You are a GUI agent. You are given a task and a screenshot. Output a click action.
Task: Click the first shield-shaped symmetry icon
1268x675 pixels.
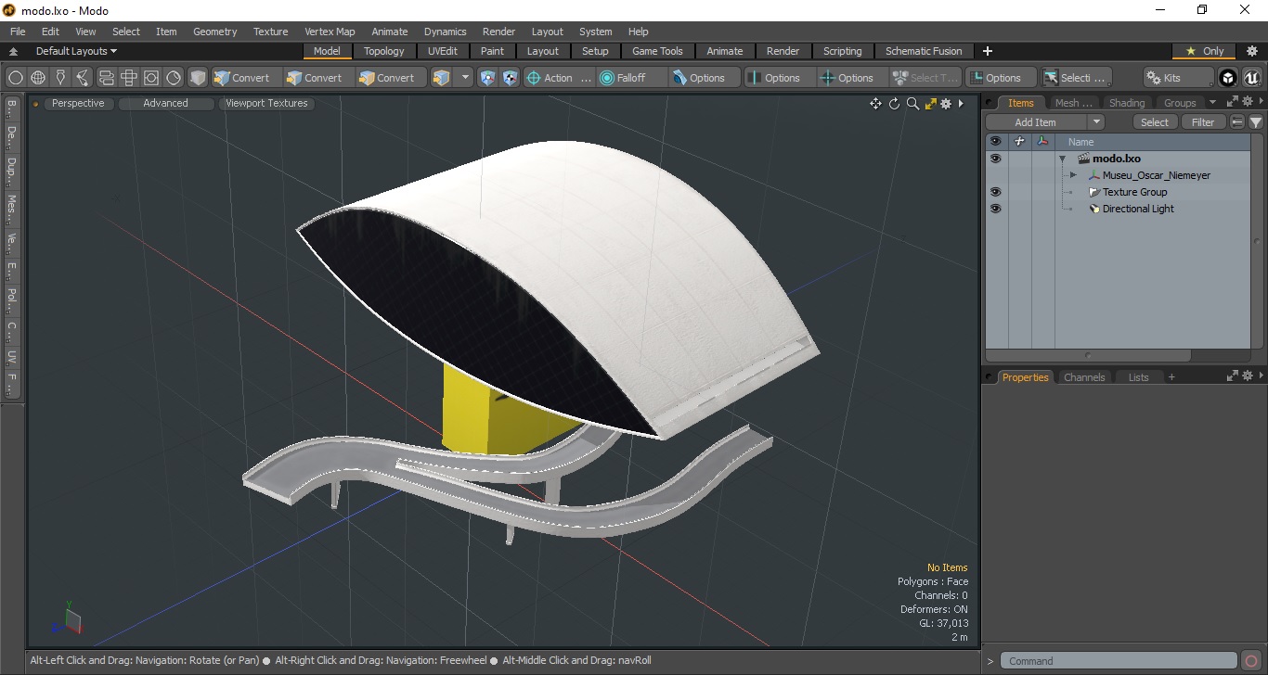point(488,78)
